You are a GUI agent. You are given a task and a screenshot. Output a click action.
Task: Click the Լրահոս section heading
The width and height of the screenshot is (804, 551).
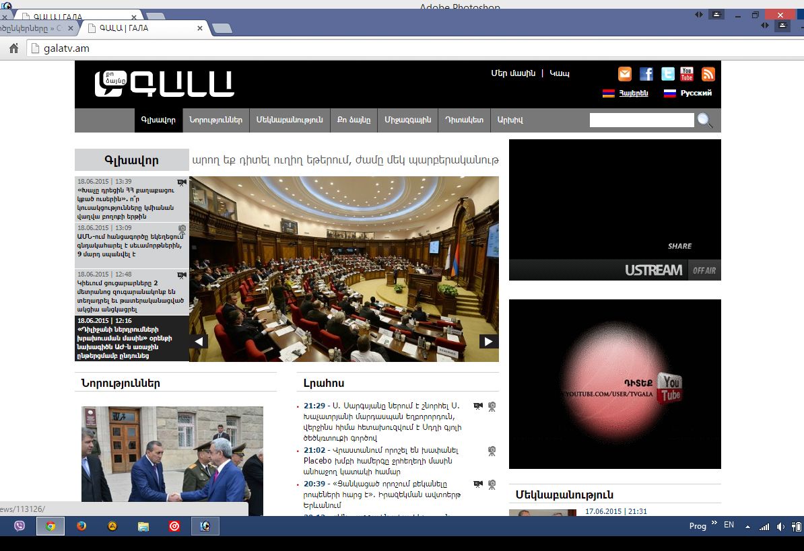[x=323, y=383]
